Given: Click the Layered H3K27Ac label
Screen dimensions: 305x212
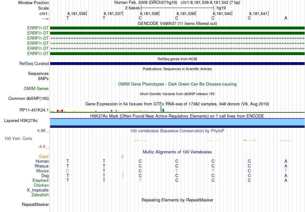Looking at the screenshot, I should (21, 121).
